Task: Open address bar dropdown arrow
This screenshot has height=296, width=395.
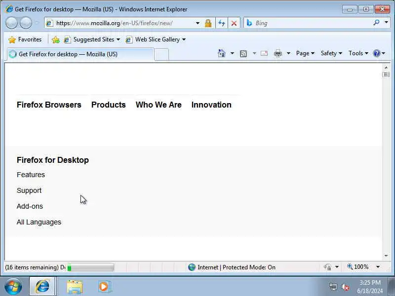Action: [198, 23]
